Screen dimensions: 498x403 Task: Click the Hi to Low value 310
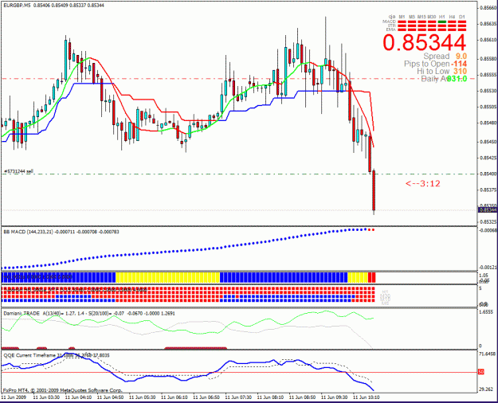pyautogui.click(x=460, y=72)
